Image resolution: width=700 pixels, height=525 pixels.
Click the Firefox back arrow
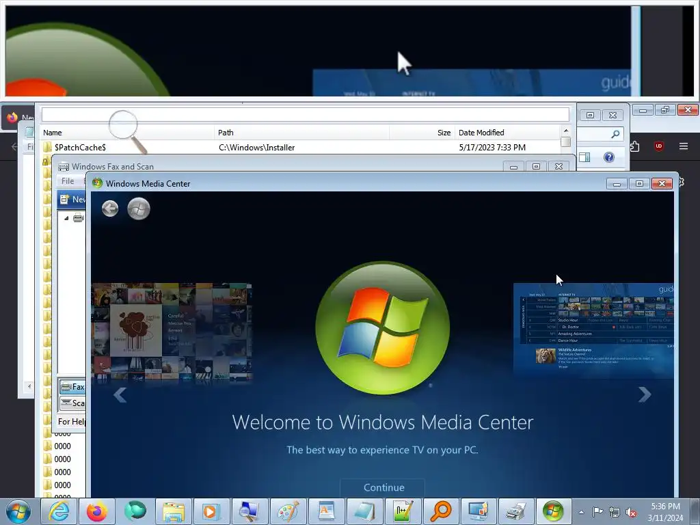(x=14, y=146)
